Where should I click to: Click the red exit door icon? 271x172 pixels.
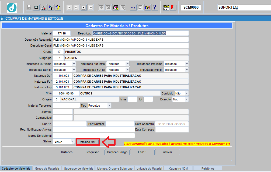tap(173, 8)
